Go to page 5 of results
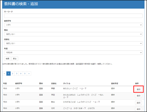This screenshot has width=147, height=112. pyautogui.click(x=25, y=73)
